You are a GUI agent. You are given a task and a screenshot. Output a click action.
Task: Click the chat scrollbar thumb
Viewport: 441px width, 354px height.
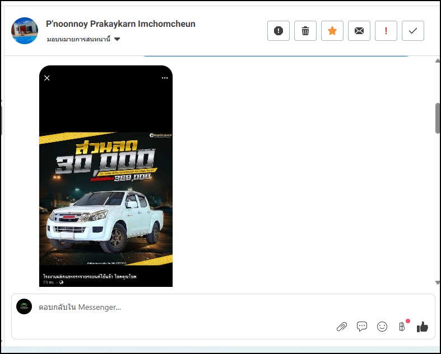point(438,118)
